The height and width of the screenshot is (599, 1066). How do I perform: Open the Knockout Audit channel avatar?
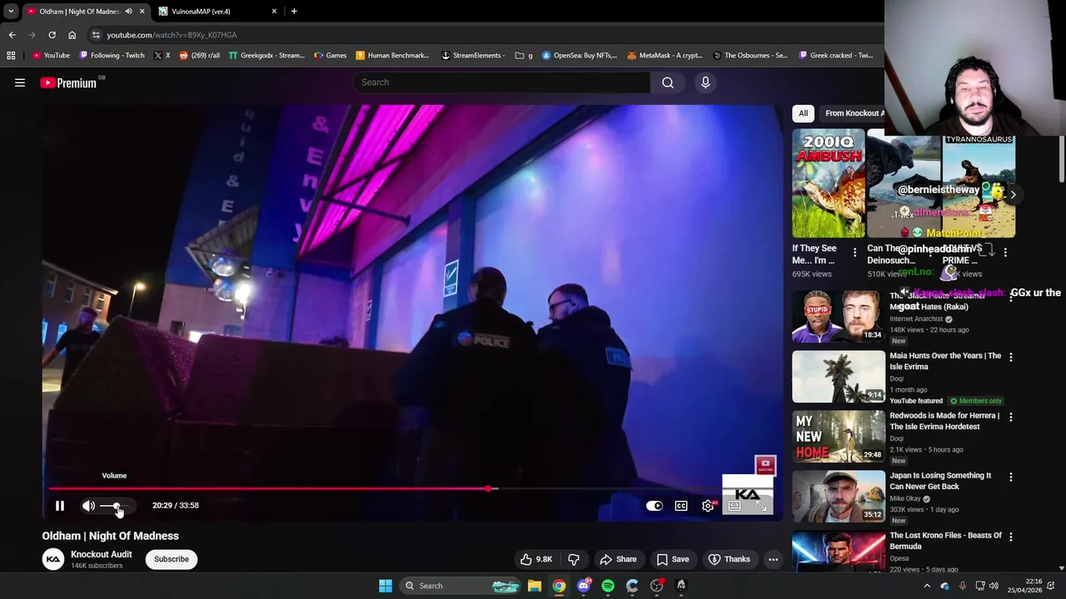click(53, 559)
